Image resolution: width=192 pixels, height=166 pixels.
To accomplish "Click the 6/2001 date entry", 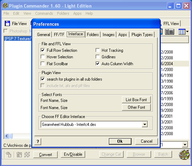I will click(167, 116).
